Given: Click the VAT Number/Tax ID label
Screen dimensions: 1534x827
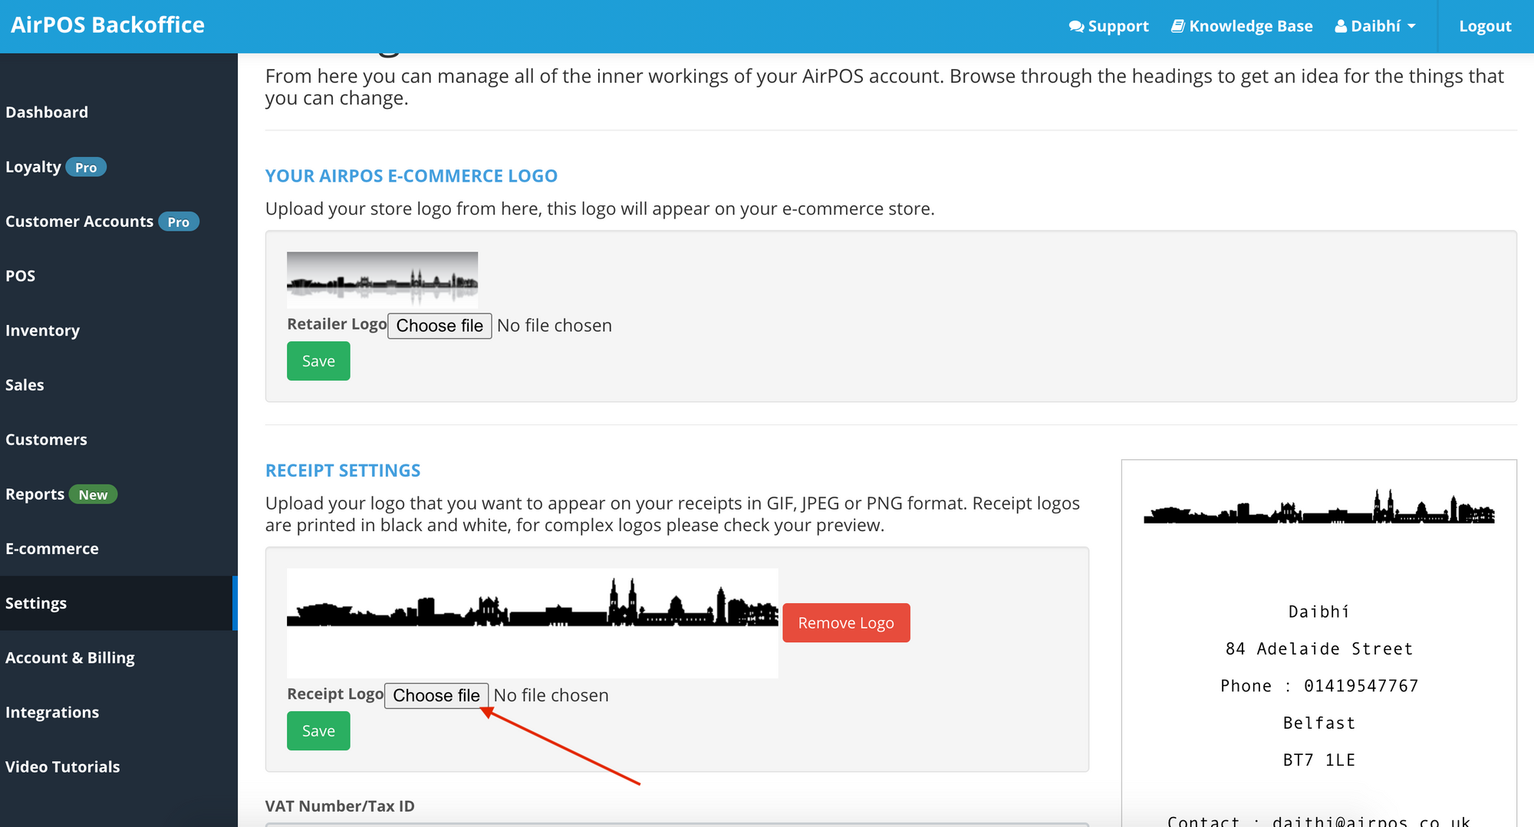Looking at the screenshot, I should 340,806.
